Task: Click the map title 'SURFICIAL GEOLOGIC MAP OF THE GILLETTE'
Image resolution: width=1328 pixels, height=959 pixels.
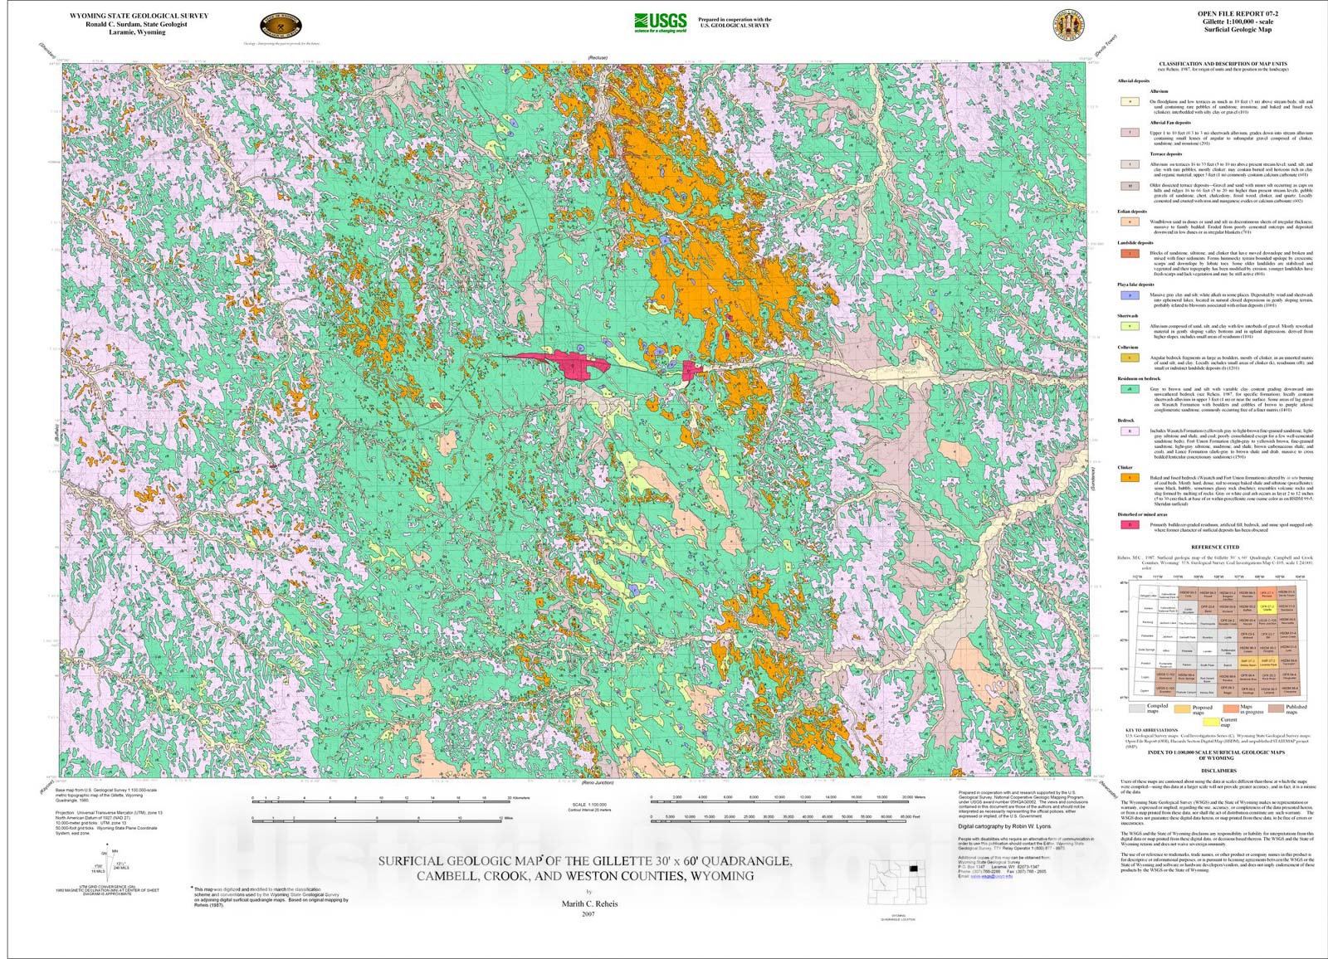Action: (585, 860)
